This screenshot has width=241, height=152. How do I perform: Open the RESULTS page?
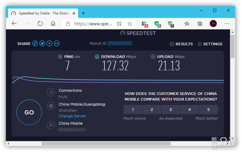tap(181, 44)
